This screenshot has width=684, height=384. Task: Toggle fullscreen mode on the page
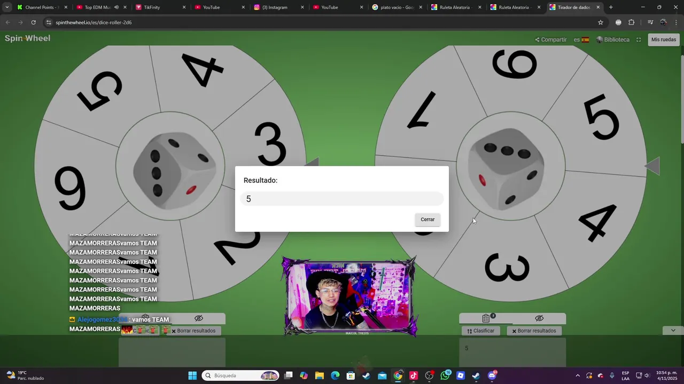point(639,39)
